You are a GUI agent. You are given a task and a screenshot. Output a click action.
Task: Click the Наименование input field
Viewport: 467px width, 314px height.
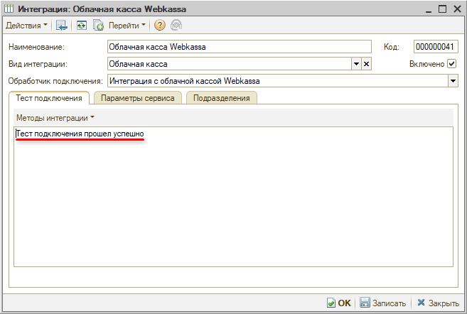239,47
